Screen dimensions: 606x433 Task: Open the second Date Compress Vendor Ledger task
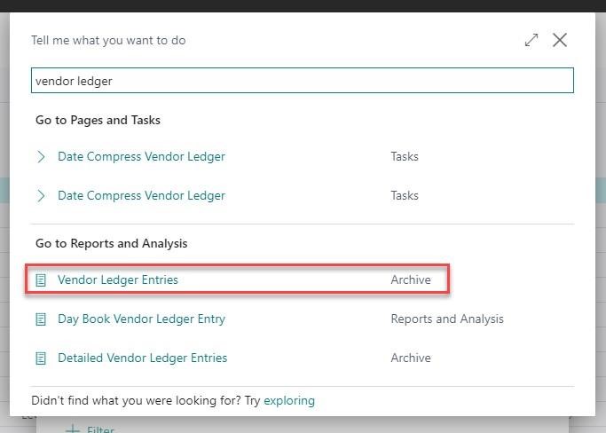tap(141, 196)
